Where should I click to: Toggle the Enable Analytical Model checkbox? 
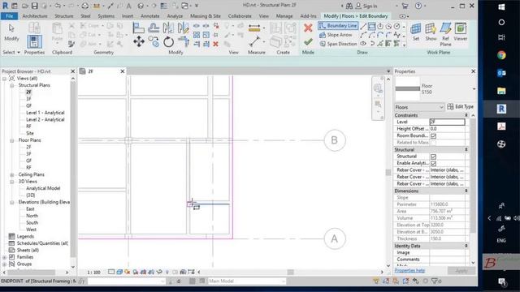[433, 163]
